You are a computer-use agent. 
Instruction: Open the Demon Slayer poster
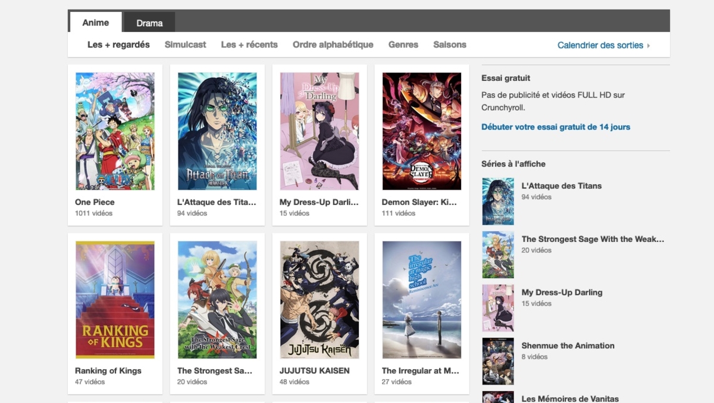[421, 131]
